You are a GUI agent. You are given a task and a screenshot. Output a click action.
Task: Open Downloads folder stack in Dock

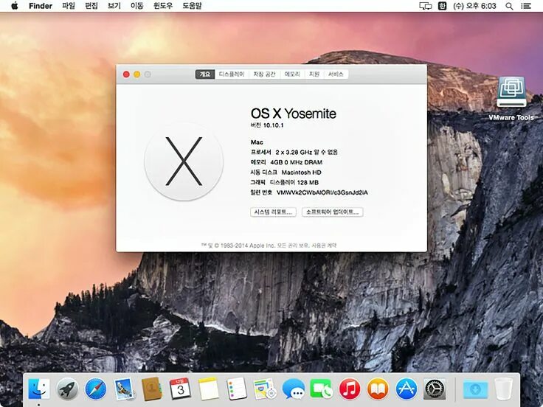click(475, 390)
